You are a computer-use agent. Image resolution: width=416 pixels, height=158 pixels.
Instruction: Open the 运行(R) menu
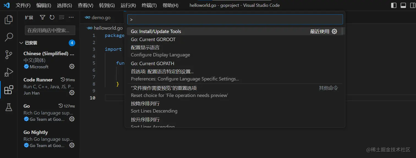(128, 5)
